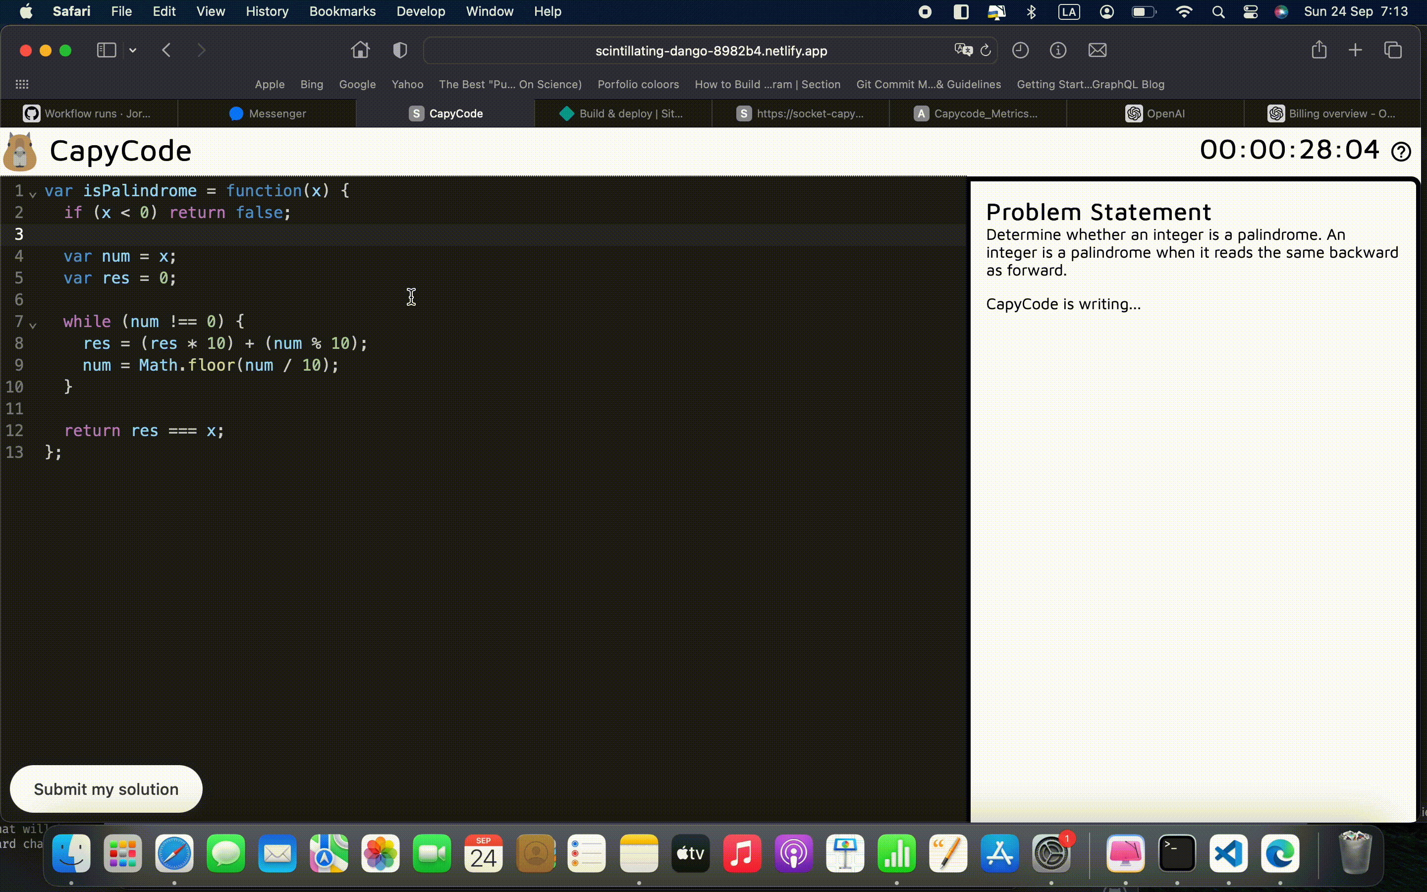Click the CapyCode capybara logo
The width and height of the screenshot is (1427, 892).
point(20,152)
